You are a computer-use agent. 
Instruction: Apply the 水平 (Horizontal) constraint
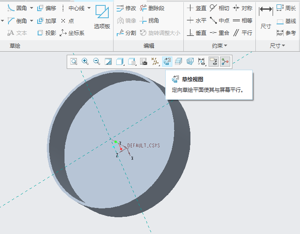coord(197,20)
